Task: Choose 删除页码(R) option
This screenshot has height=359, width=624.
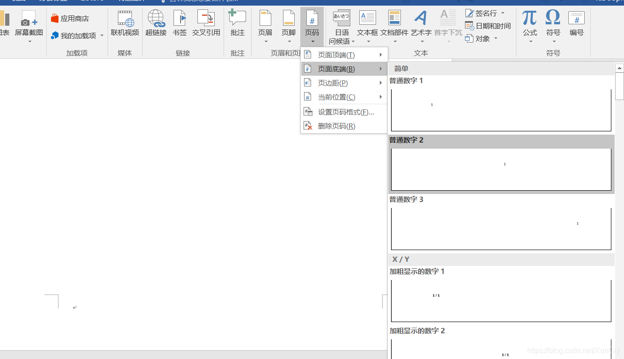Action: pos(344,126)
